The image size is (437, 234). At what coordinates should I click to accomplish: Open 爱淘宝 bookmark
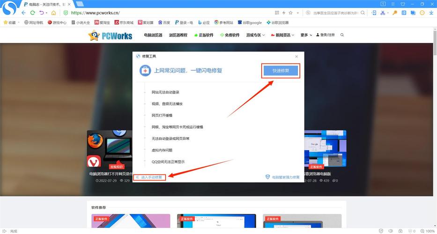(x=102, y=22)
